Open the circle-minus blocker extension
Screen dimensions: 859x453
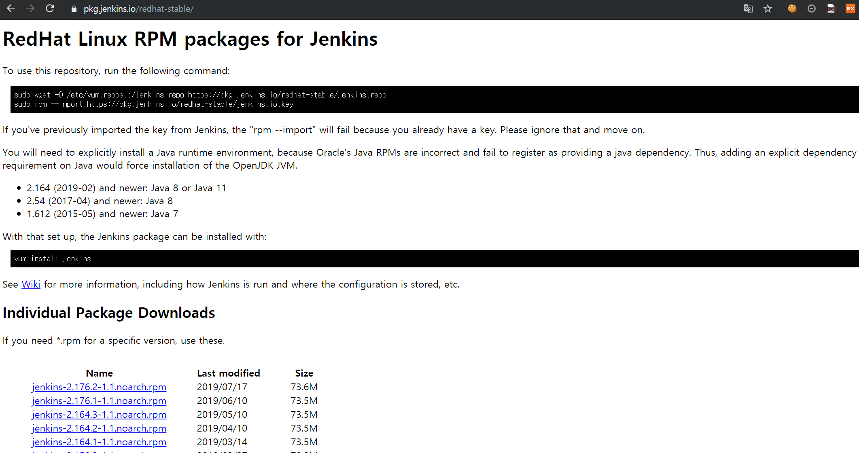(812, 8)
